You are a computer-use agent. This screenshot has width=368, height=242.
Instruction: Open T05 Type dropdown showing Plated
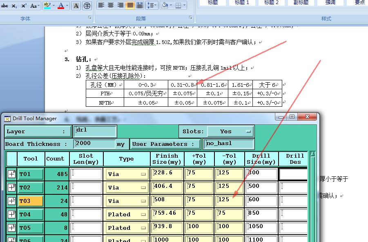click(126, 228)
